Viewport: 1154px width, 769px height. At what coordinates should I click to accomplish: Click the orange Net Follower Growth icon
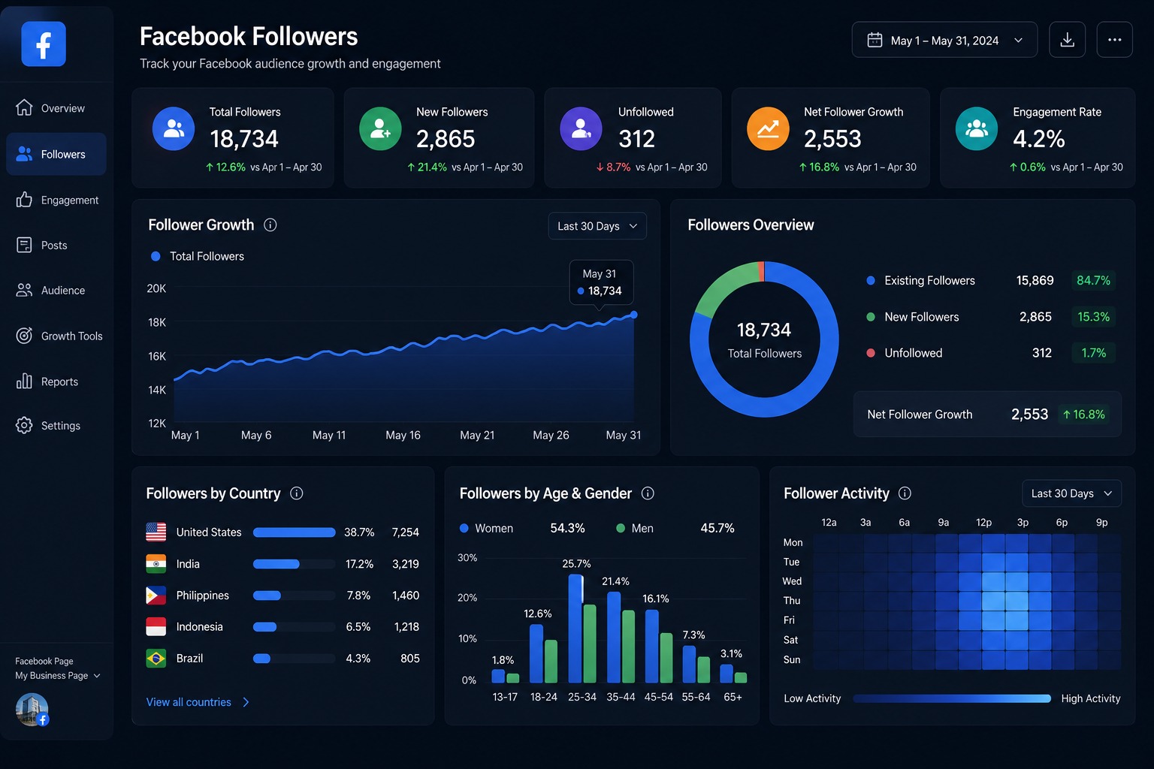pyautogui.click(x=768, y=128)
